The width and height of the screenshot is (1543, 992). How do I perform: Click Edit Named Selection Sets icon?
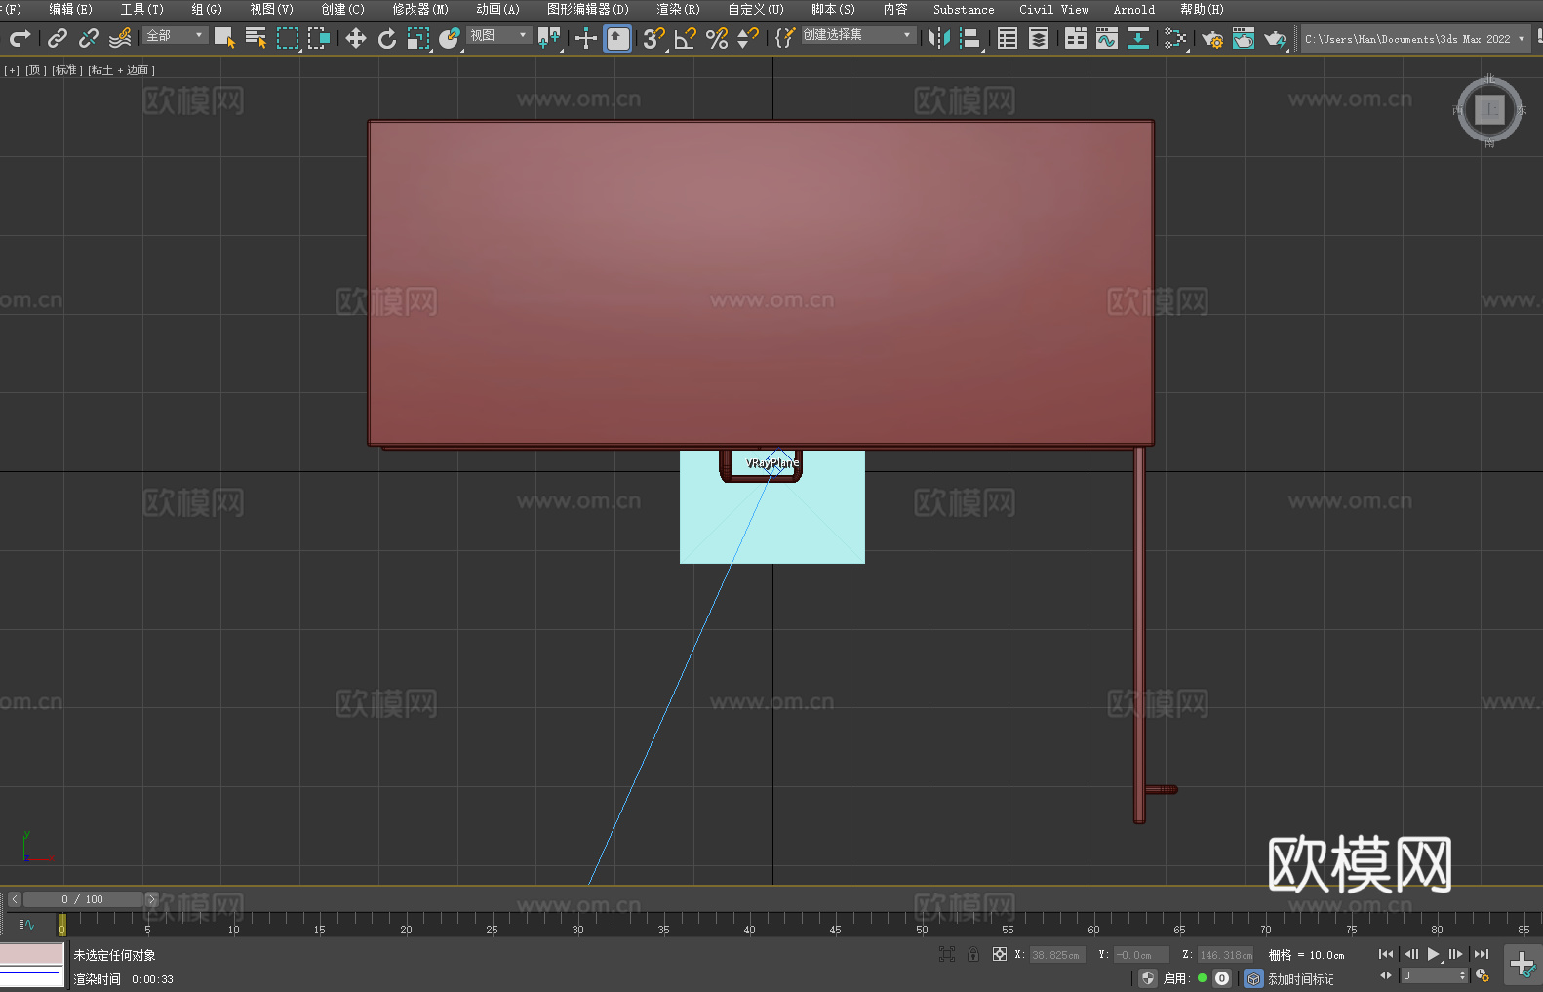(x=785, y=38)
